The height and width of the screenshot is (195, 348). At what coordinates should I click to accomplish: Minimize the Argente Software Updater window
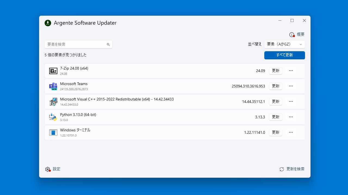tap(280, 21)
